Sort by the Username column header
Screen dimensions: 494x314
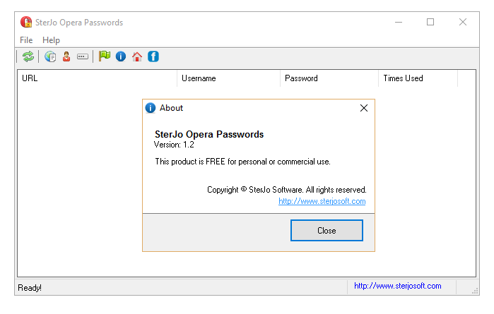coord(228,78)
